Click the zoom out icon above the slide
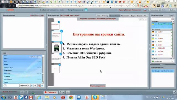The height and width of the screenshot is (100, 177). coord(143,19)
